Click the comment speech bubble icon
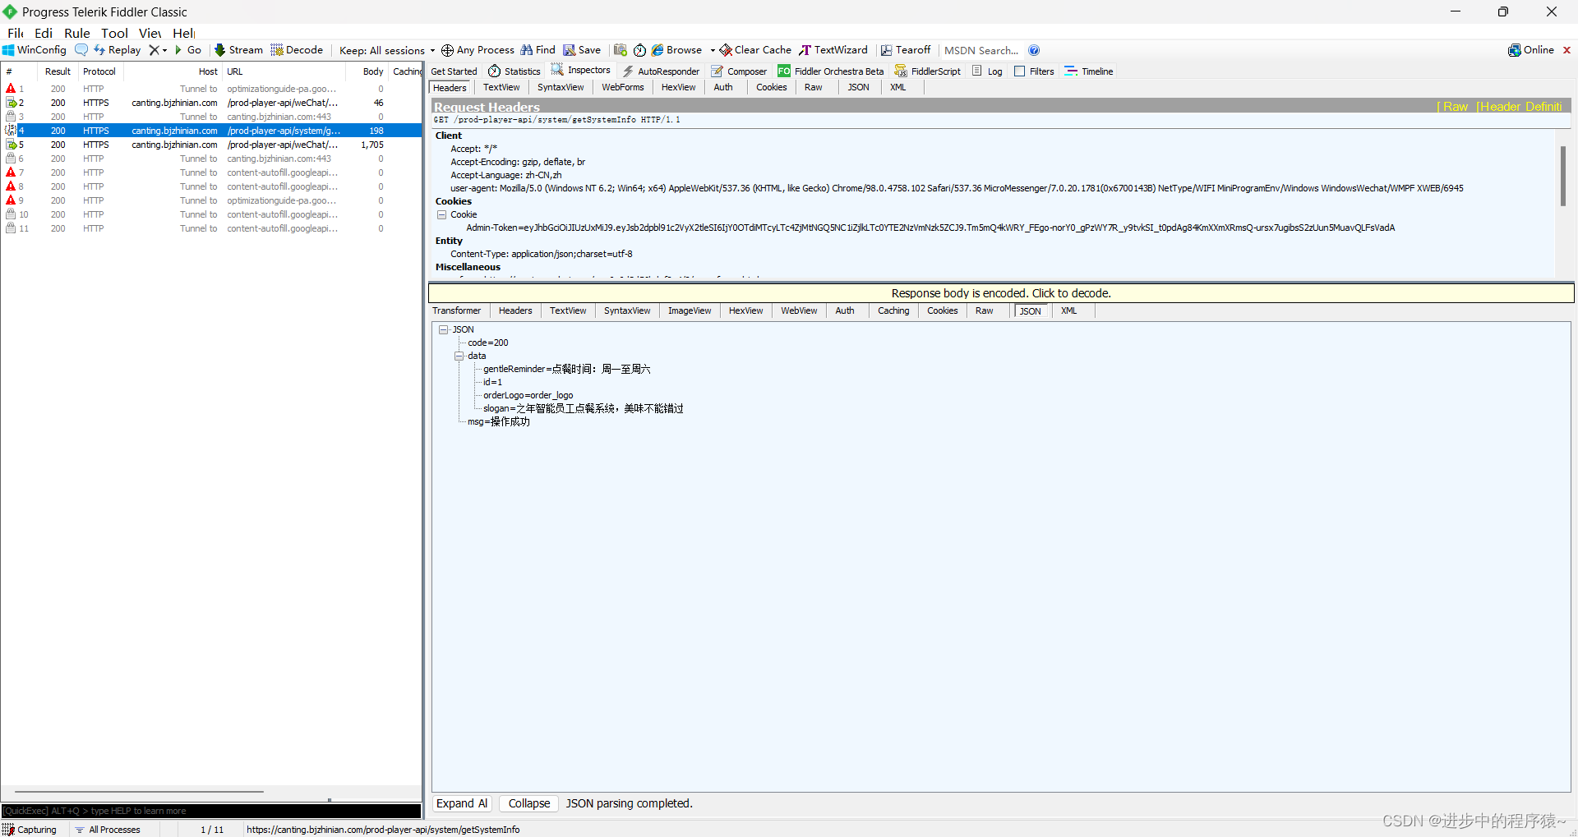 [81, 50]
